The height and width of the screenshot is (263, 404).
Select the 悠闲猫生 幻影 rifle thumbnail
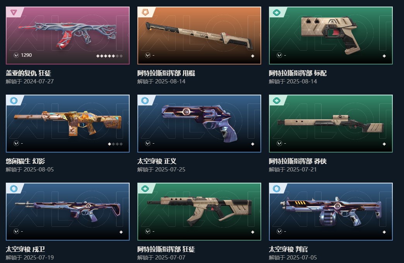pyautogui.click(x=68, y=124)
